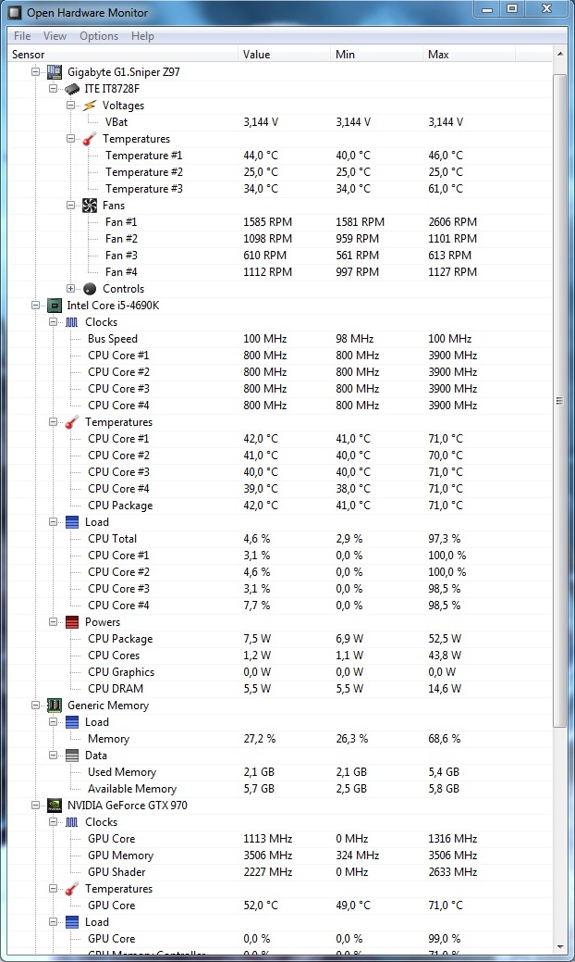Screen dimensions: 575x962
Task: Click the GPU Clocks waveform icon
Action: (72, 822)
